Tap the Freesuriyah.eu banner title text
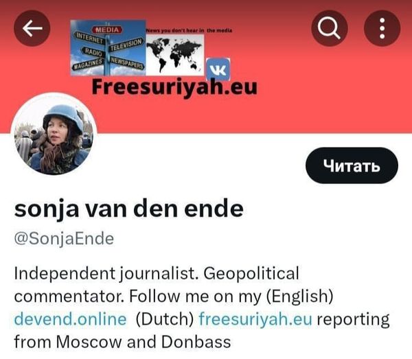Screen dimensions: 412x359 [x=174, y=87]
